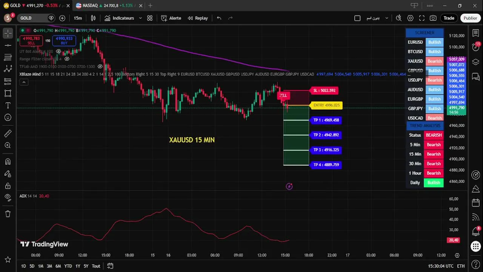The image size is (483, 272).
Task: Open the apps grid menu in right sidebar
Action: click(475, 246)
